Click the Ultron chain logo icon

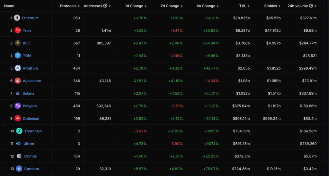18,144
